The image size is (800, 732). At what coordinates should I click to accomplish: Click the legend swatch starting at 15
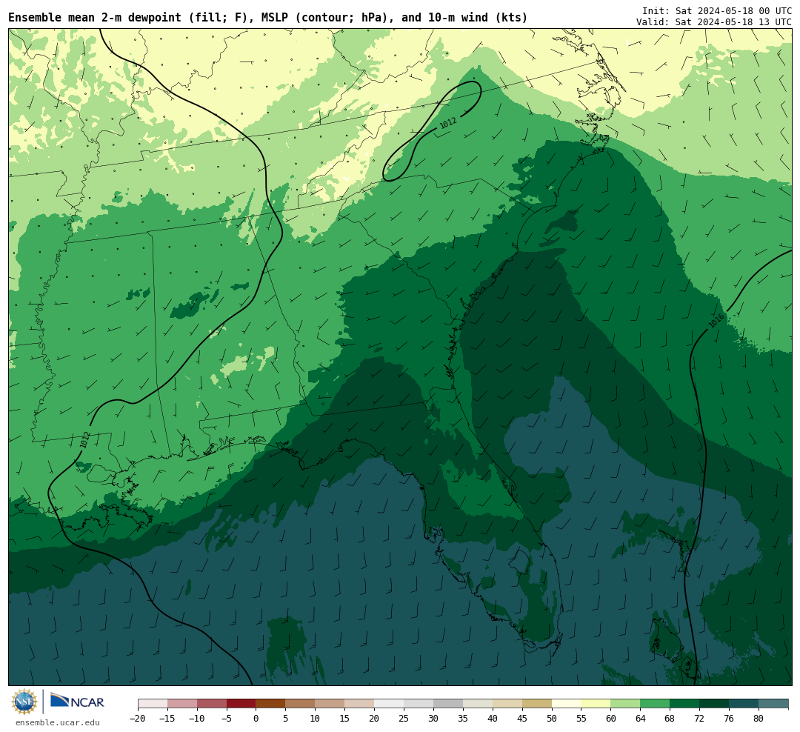click(x=360, y=704)
